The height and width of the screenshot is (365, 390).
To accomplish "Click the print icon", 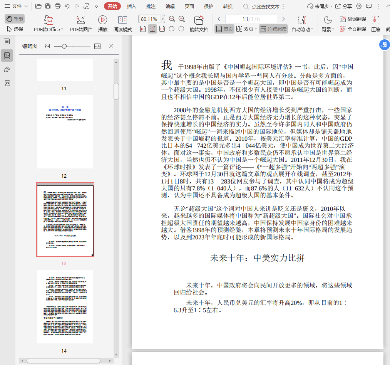I will [x=58, y=6].
